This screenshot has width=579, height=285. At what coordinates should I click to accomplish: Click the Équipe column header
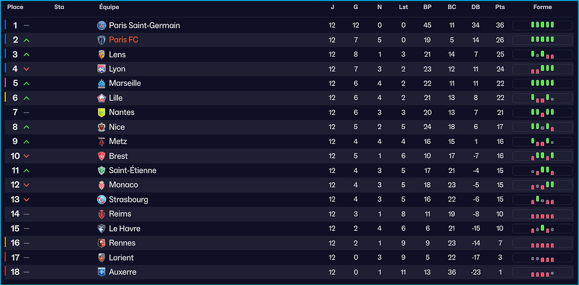pyautogui.click(x=108, y=7)
